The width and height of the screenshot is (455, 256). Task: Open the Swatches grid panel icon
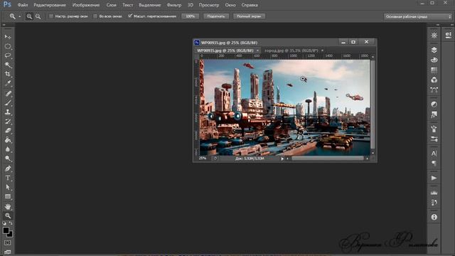434,70
